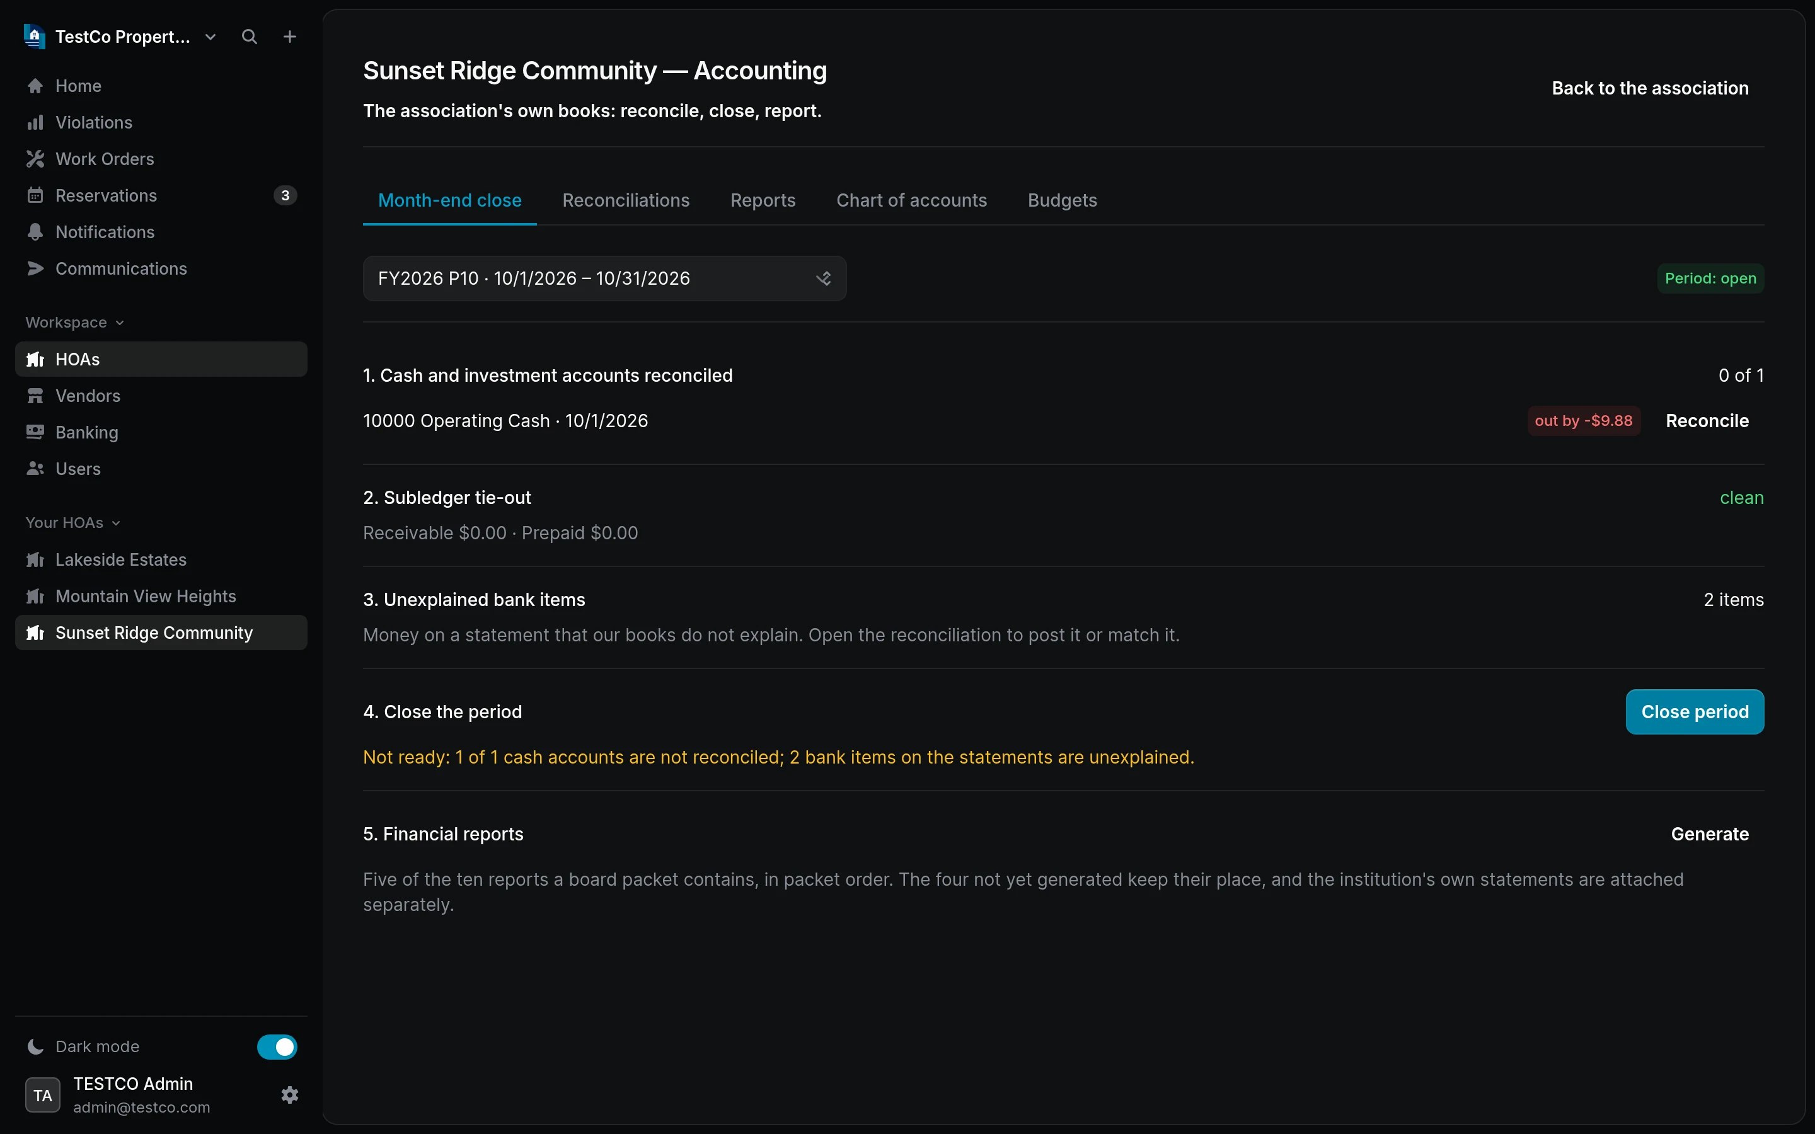Switch to the Reports tab
Viewport: 1815px width, 1134px height.
point(763,200)
